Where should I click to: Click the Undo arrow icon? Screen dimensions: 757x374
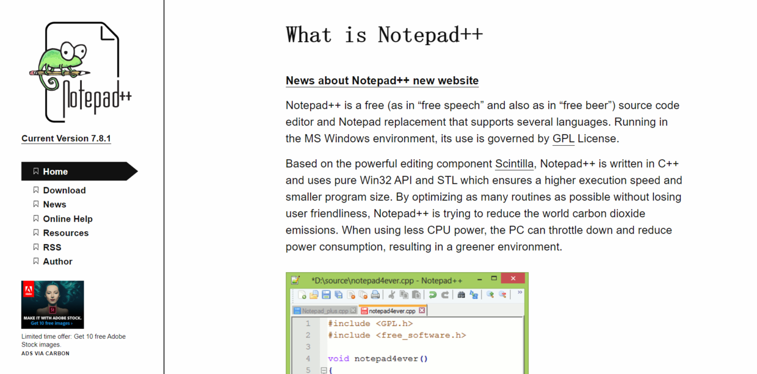pyautogui.click(x=433, y=295)
